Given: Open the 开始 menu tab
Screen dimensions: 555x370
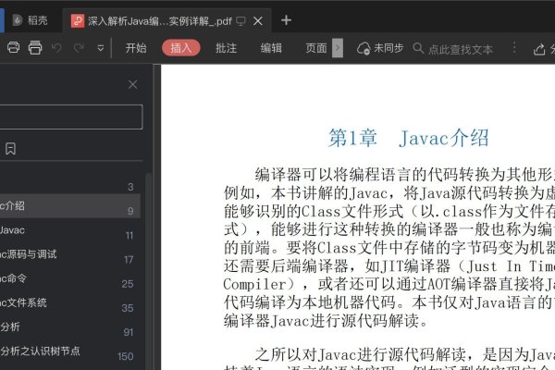Looking at the screenshot, I should (x=136, y=48).
